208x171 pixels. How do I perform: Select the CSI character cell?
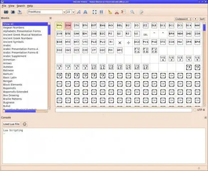pos(85,51)
